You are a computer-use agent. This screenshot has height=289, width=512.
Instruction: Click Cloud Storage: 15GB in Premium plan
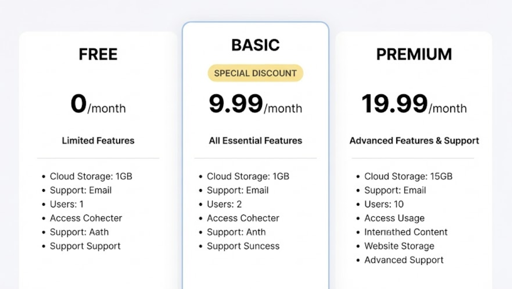pyautogui.click(x=408, y=176)
